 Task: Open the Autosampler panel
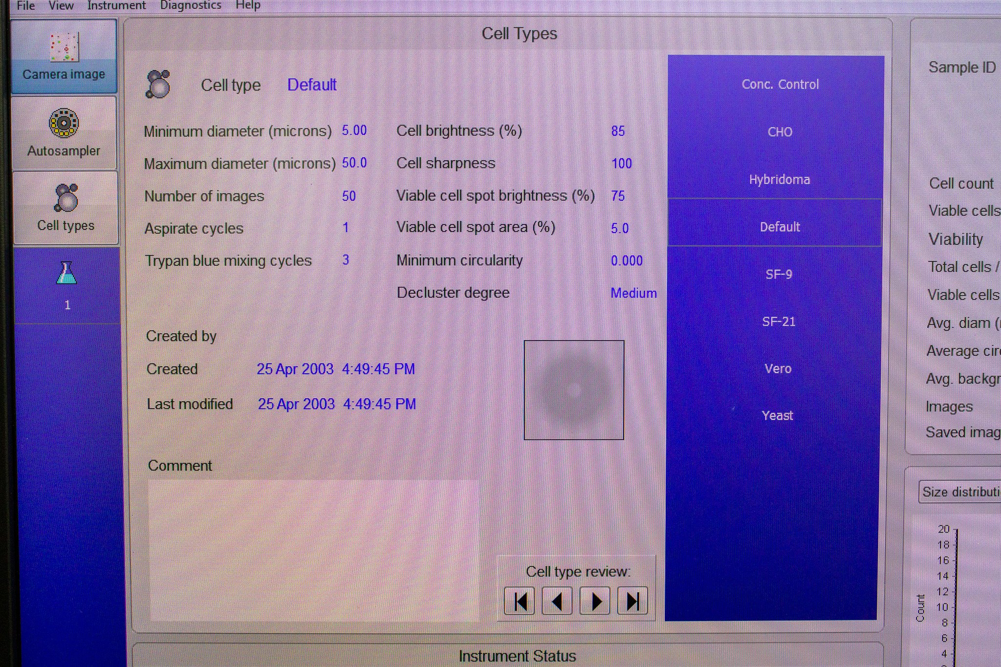point(64,132)
